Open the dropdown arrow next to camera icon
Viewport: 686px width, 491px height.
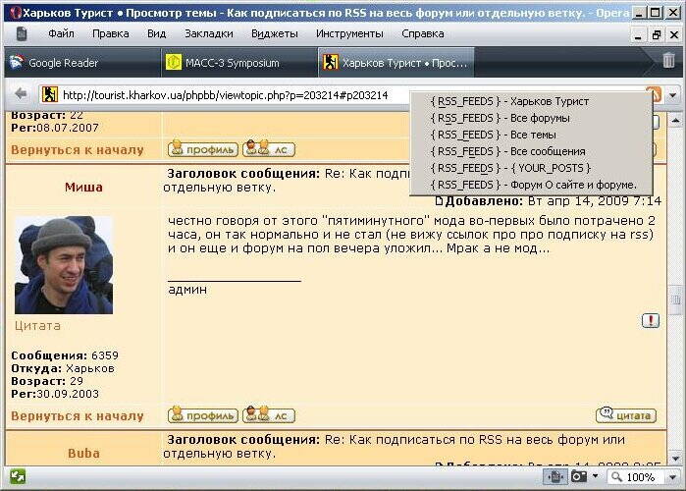(x=596, y=477)
